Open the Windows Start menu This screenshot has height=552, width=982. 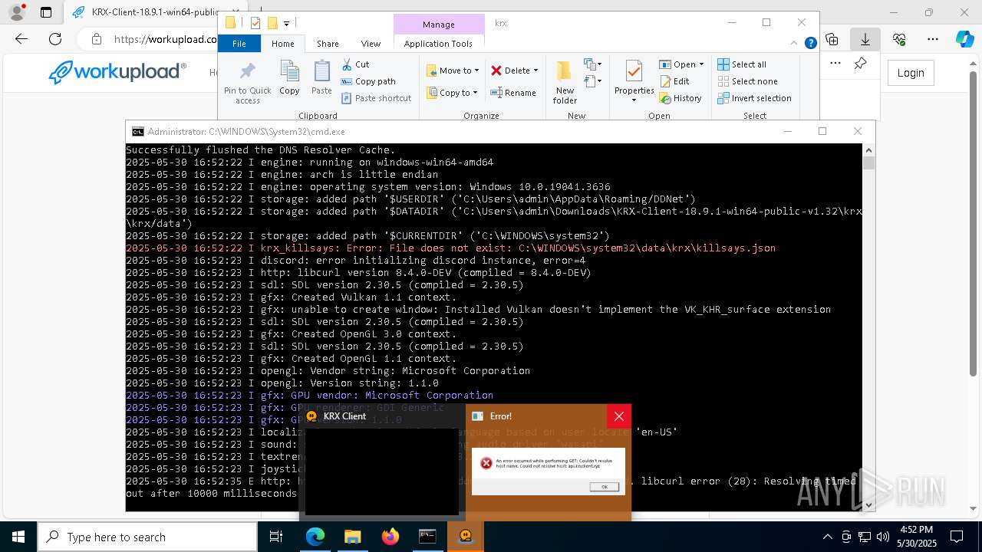pos(18,537)
